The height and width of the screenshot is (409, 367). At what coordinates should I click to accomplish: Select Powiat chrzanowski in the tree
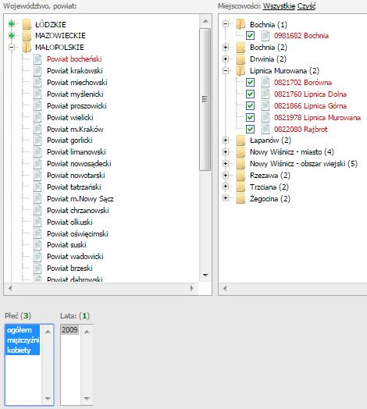click(78, 211)
